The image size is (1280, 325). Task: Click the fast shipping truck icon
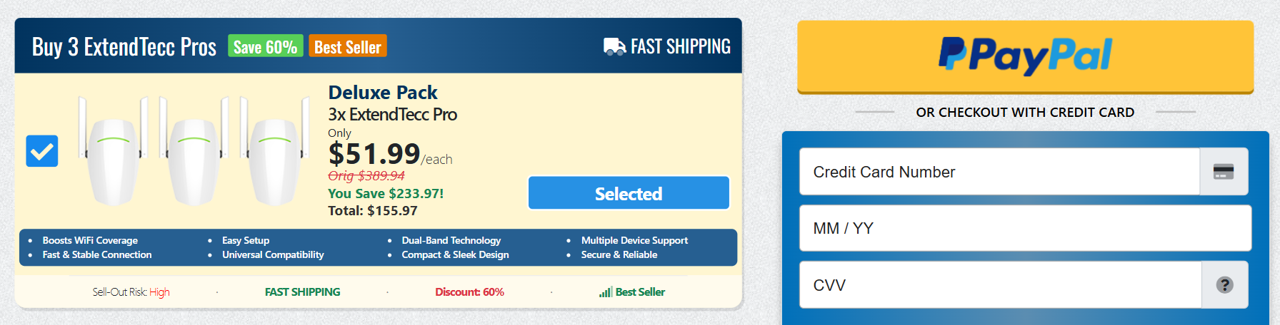pos(614,47)
